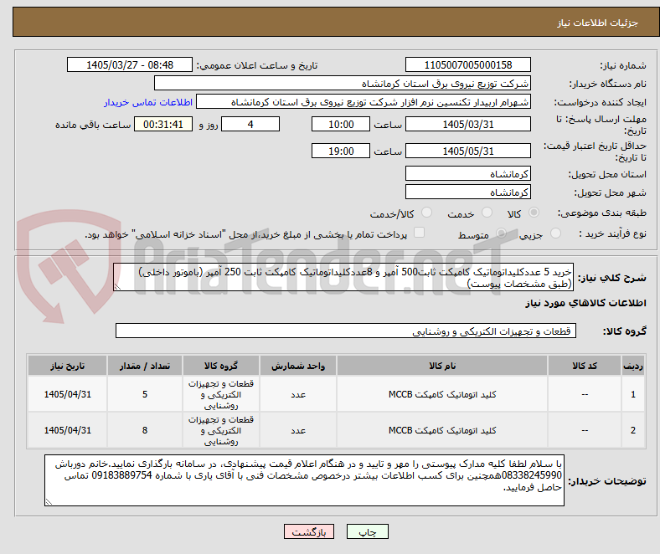Click the general need description textarea
Viewport: 660px width, 554px height.
[x=343, y=277]
